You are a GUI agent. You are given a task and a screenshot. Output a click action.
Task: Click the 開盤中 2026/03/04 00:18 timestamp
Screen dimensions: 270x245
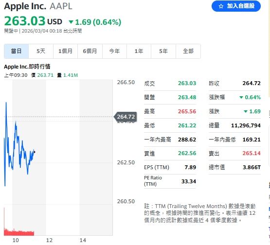tap(43, 31)
